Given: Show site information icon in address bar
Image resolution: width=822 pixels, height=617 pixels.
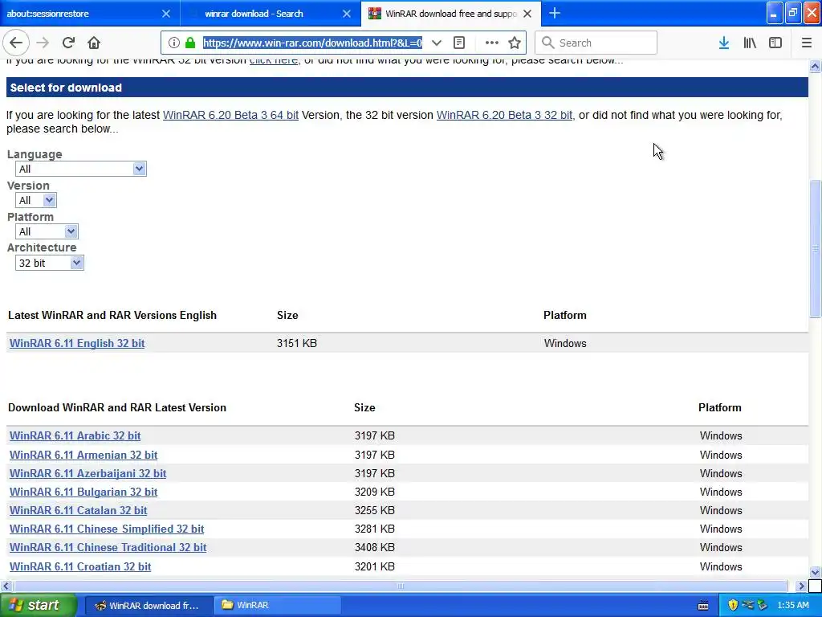Looking at the screenshot, I should [174, 43].
